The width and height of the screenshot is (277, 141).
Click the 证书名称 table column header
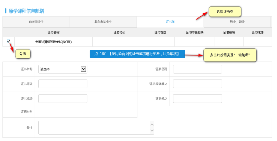tap(53, 32)
